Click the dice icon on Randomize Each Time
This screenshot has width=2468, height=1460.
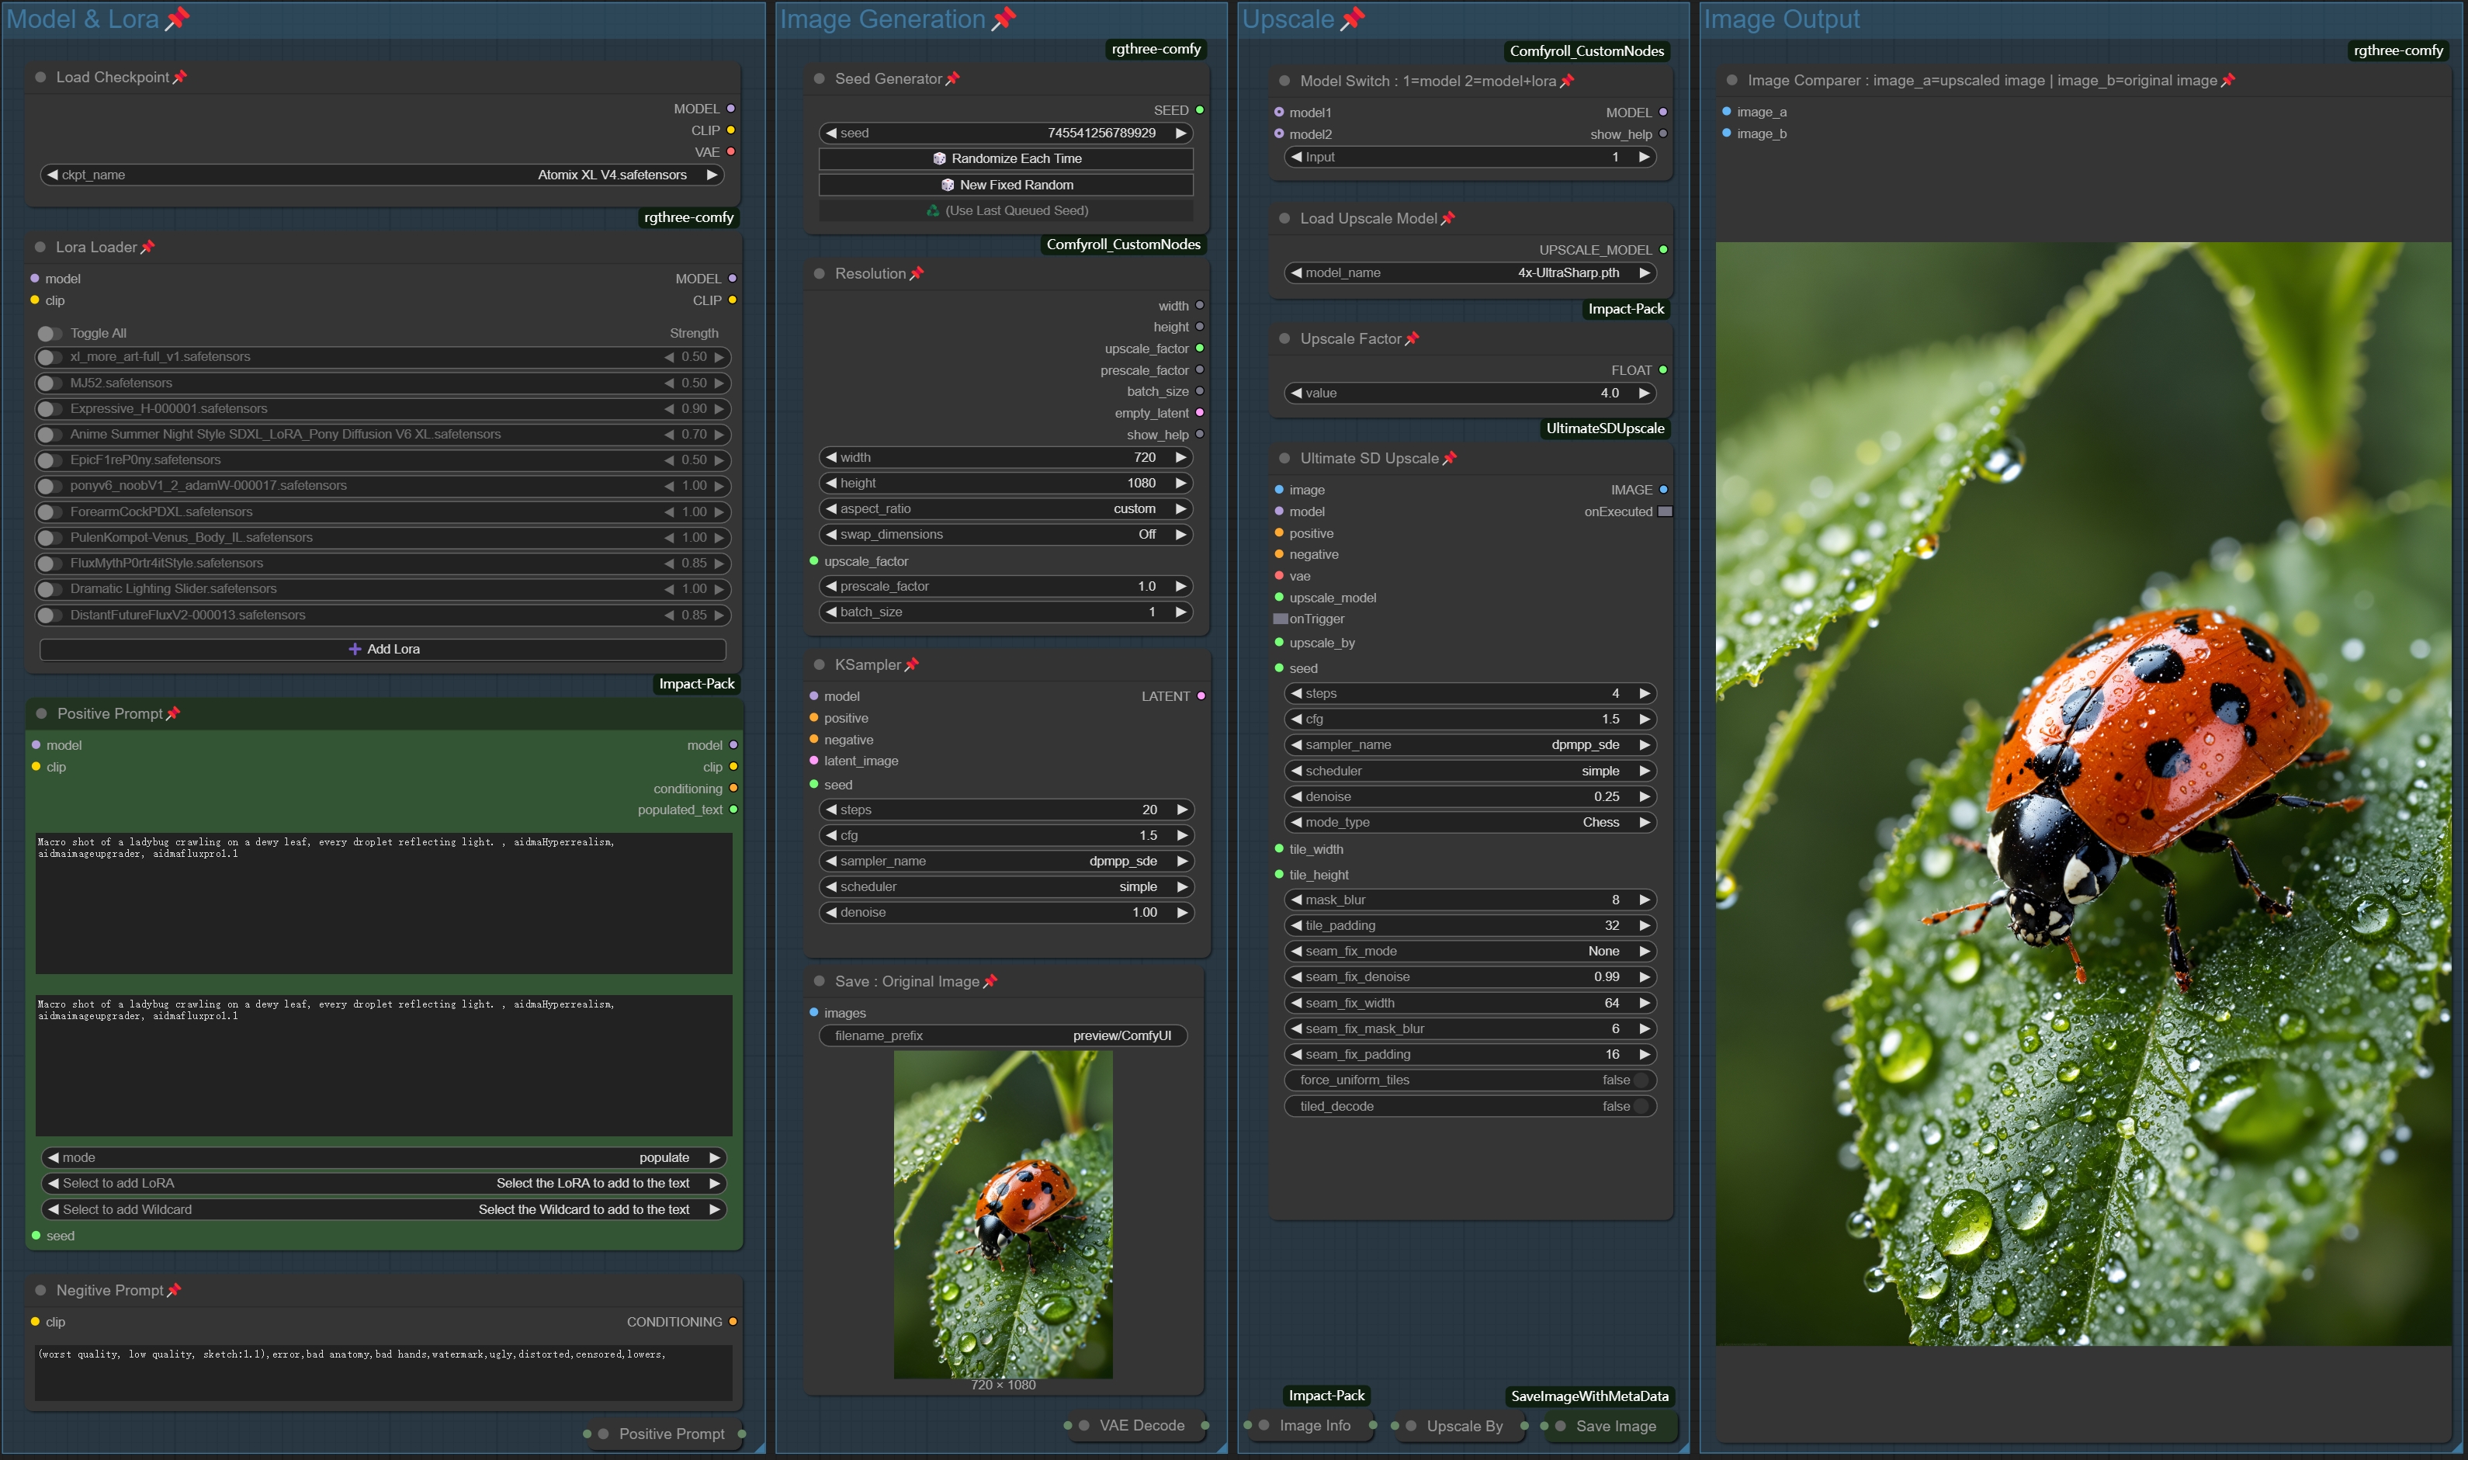[x=939, y=158]
